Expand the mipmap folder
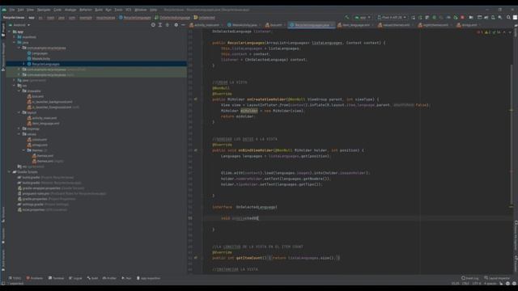Screen dimensions: 518x291 19,129
